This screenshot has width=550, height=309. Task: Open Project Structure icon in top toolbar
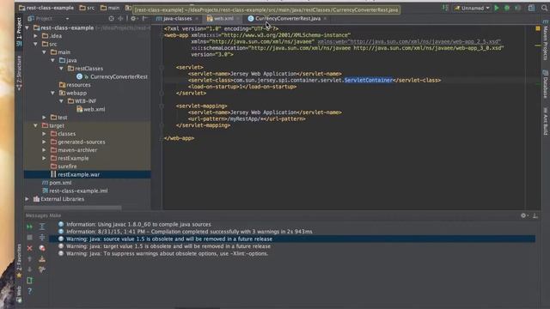(x=531, y=8)
